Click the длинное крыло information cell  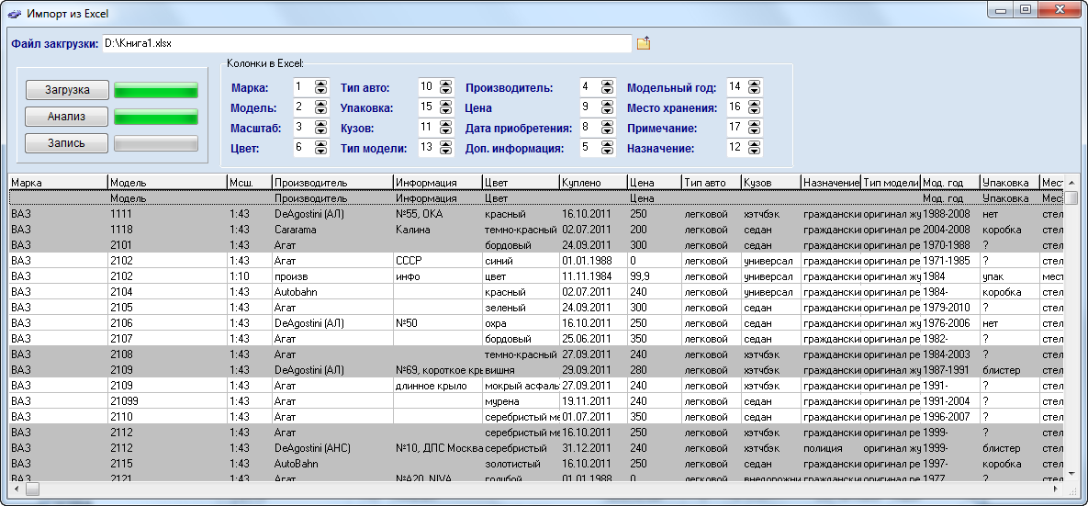tap(437, 385)
